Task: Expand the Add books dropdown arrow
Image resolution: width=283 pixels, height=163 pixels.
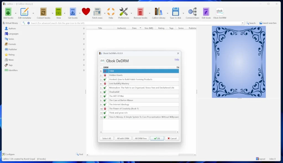Action: pyautogui.click(x=15, y=13)
